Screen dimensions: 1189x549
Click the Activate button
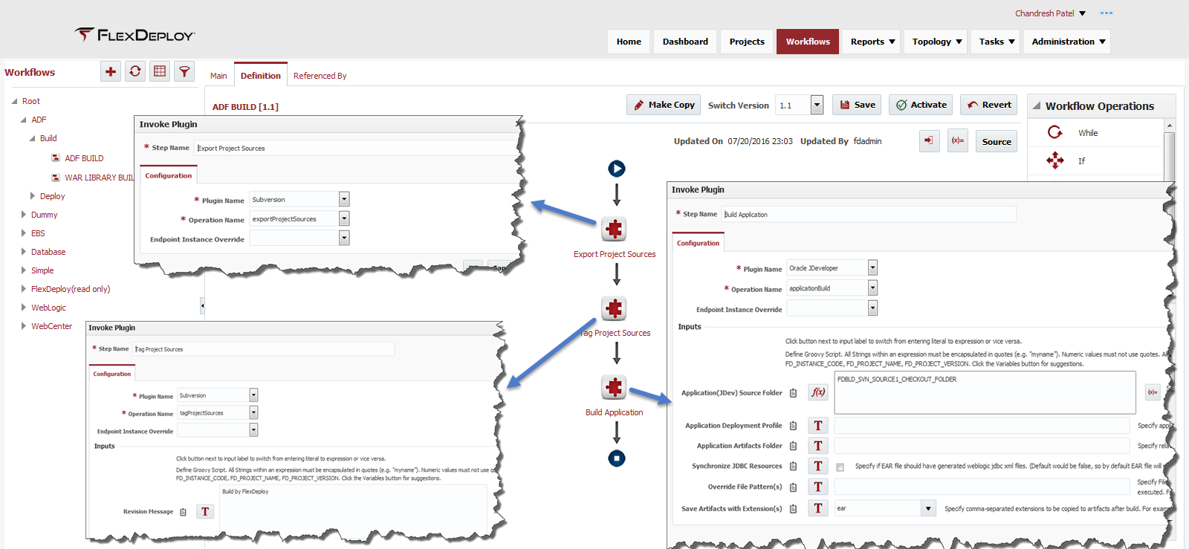921,105
